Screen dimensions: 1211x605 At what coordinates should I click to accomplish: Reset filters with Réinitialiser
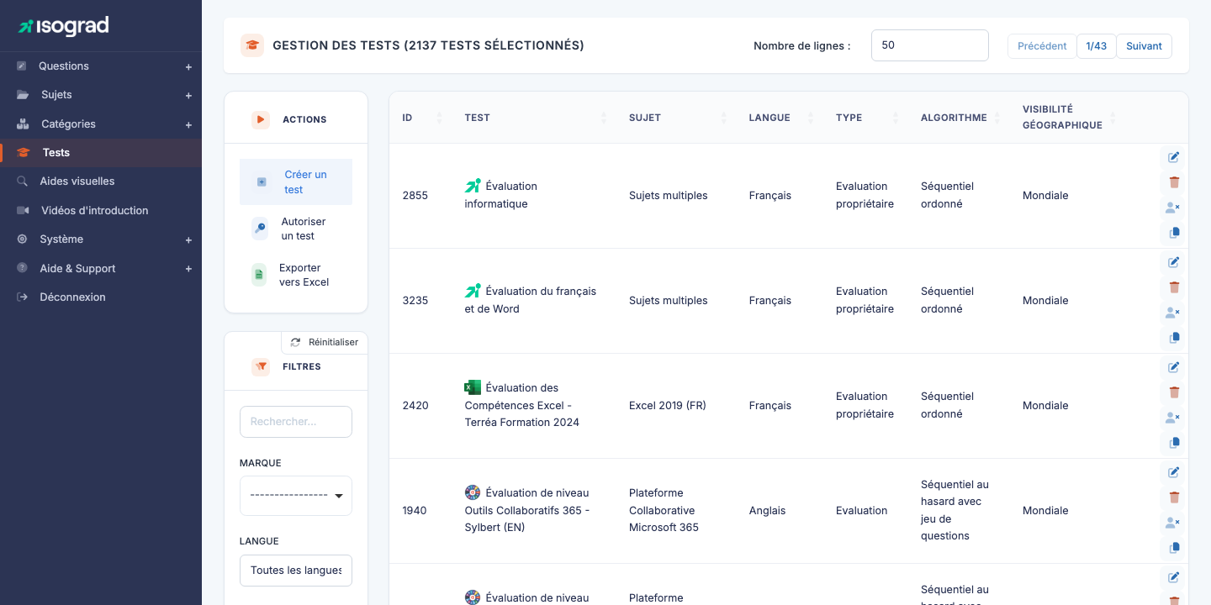click(325, 342)
